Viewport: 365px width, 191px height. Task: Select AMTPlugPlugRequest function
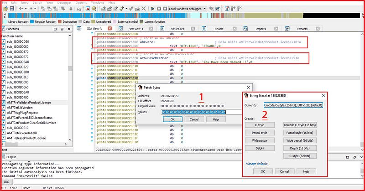22,113
